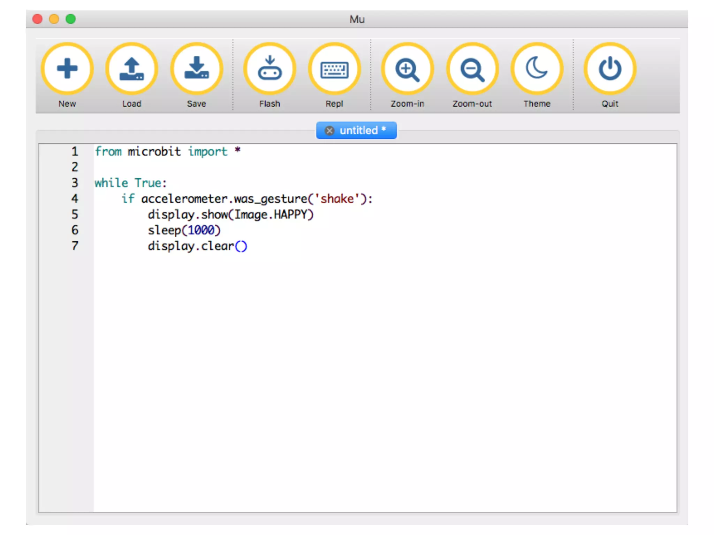Screen dimensions: 714x535
Task: Click on Image.HAPPY in line 5
Action: pyautogui.click(x=272, y=215)
